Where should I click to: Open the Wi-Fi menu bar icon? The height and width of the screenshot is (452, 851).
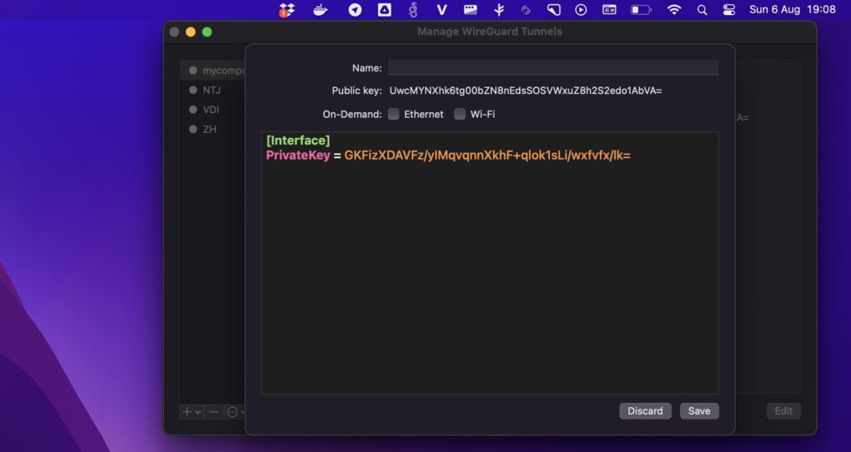pyautogui.click(x=674, y=10)
